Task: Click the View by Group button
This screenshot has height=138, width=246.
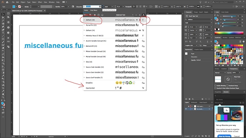Action: [224, 136]
